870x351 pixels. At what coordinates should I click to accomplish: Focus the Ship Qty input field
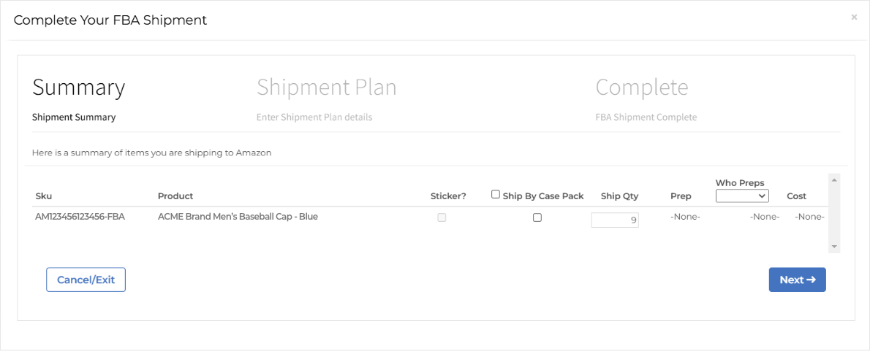pos(615,220)
